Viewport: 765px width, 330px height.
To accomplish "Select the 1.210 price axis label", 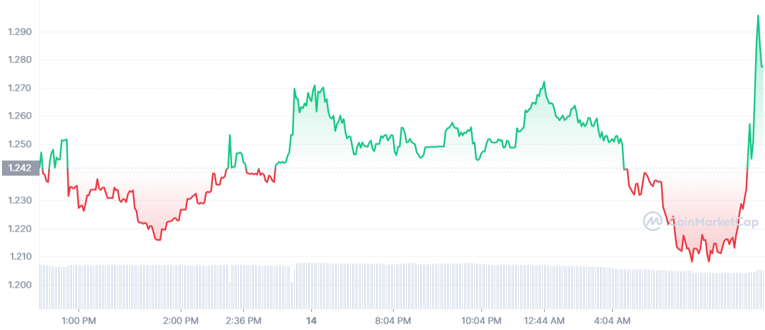I will point(20,257).
